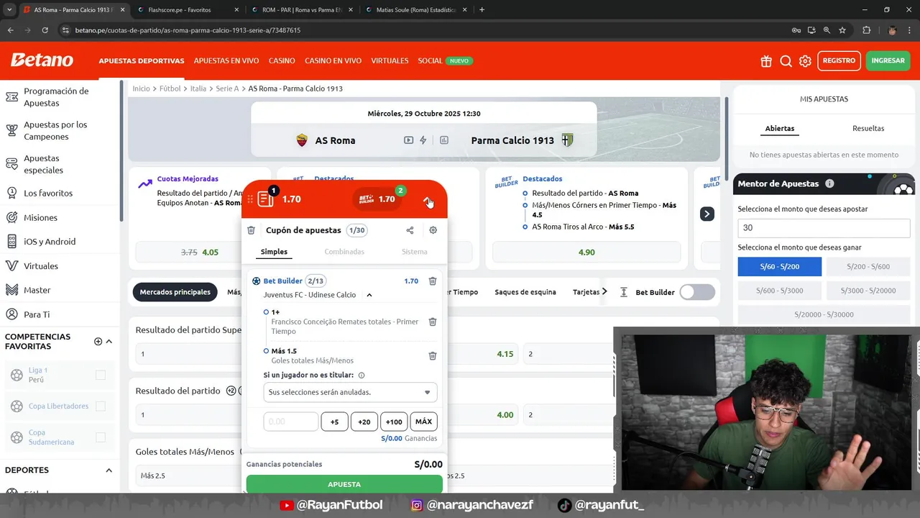Click the Mentor bet amount field showing 30

(x=824, y=227)
